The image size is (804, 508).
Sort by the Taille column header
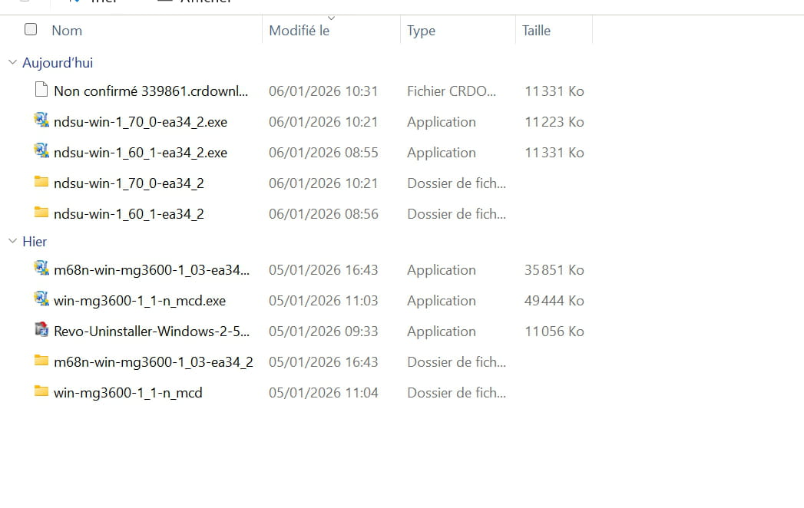pyautogui.click(x=536, y=31)
